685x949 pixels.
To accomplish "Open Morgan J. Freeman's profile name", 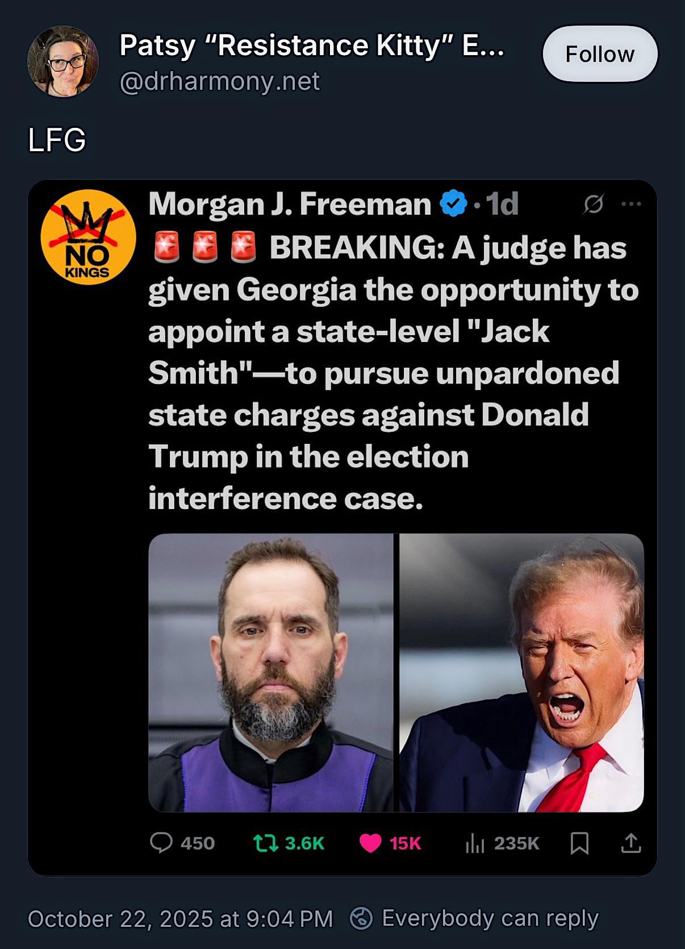I will tap(290, 204).
